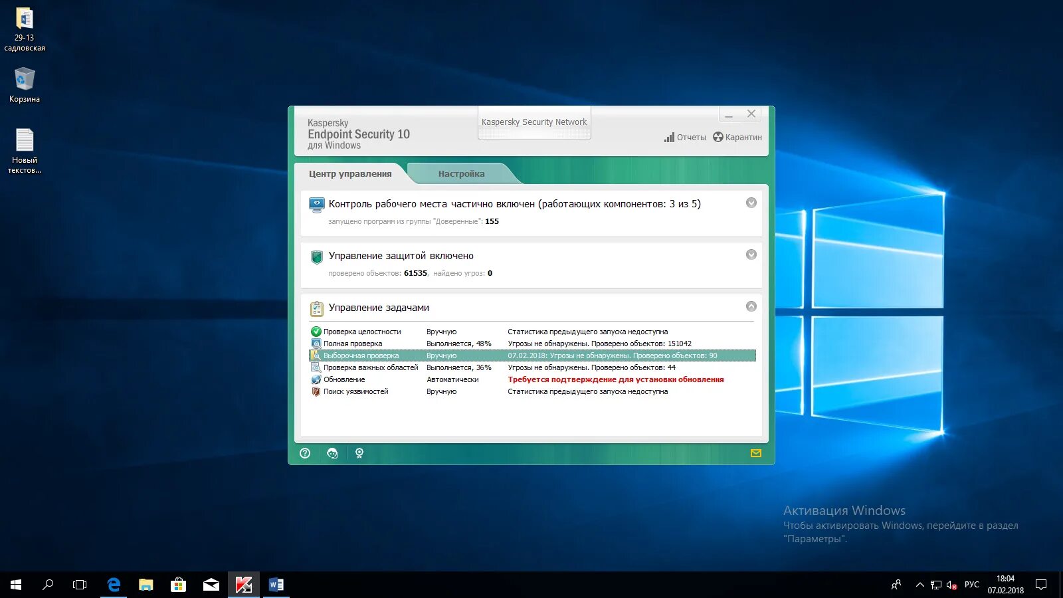
Task: Open the People icon in system tray
Action: pos(896,585)
